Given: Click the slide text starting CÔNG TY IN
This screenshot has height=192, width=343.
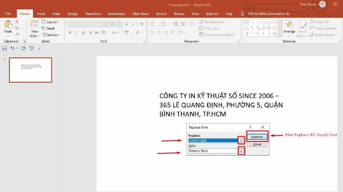Looking at the screenshot, I should click(x=221, y=105).
